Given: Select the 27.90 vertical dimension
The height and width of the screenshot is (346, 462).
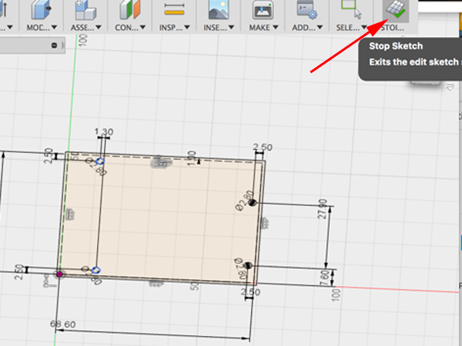Looking at the screenshot, I should coord(323,209).
